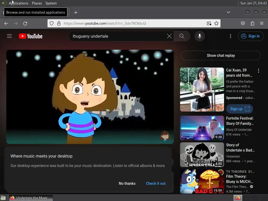Open the YouTube guide hamburger menu
Screen dimensions: 268x201
pyautogui.click(x=9, y=36)
